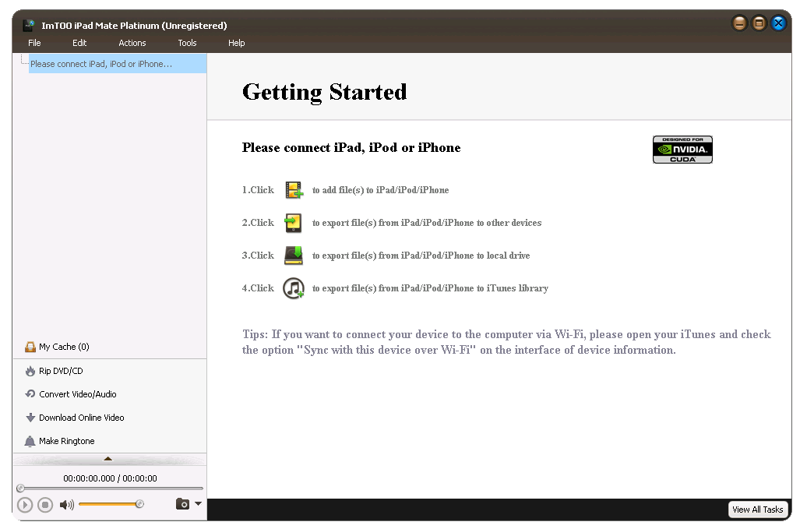Viewport: 807px width, 529px height.
Task: Open Download Online Video
Action: click(x=82, y=418)
